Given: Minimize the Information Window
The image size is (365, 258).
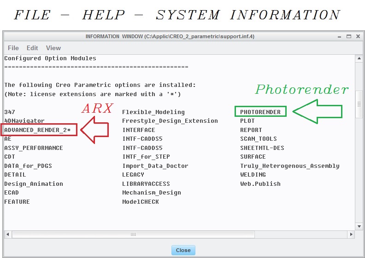Looking at the screenshot, I should [x=339, y=36].
